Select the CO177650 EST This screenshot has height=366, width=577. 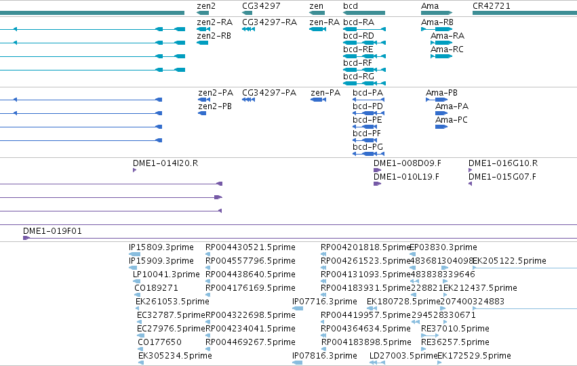[x=160, y=342]
